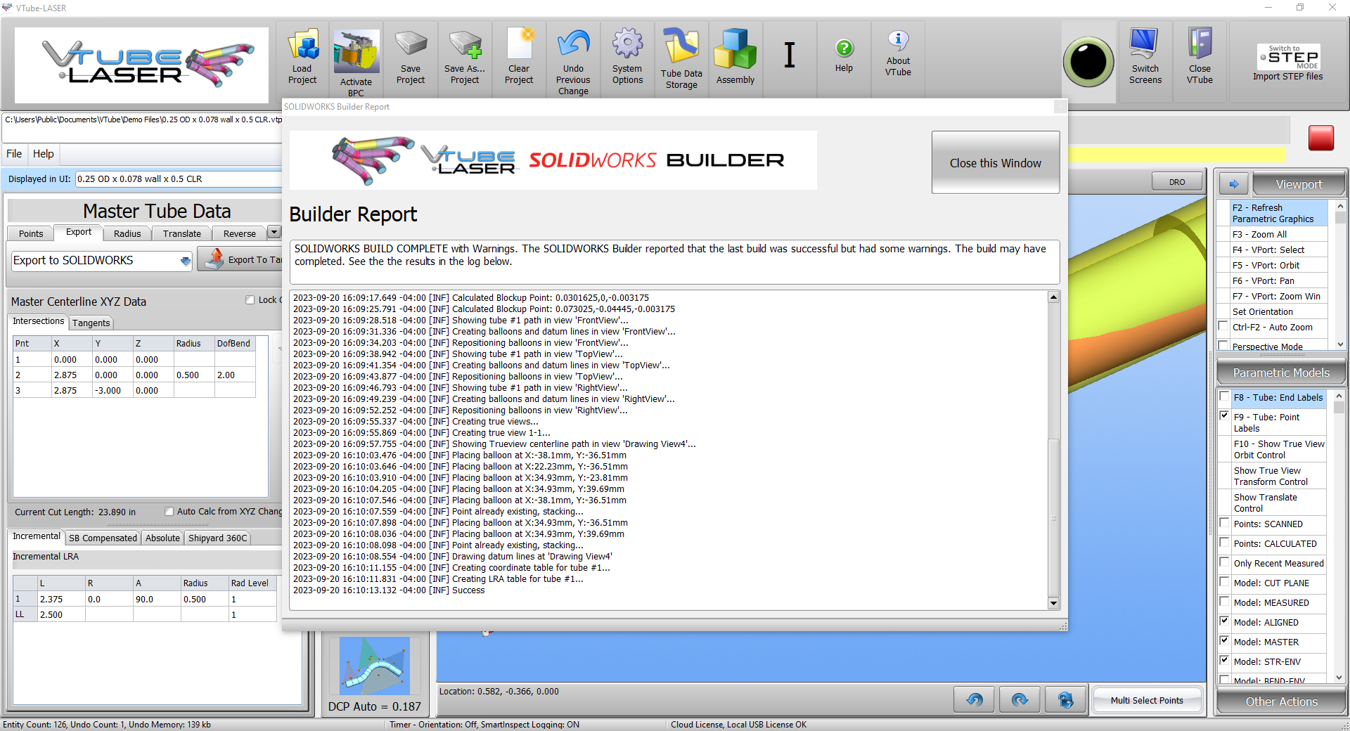Open Save As Project
This screenshot has width=1350, height=731.
click(x=465, y=58)
